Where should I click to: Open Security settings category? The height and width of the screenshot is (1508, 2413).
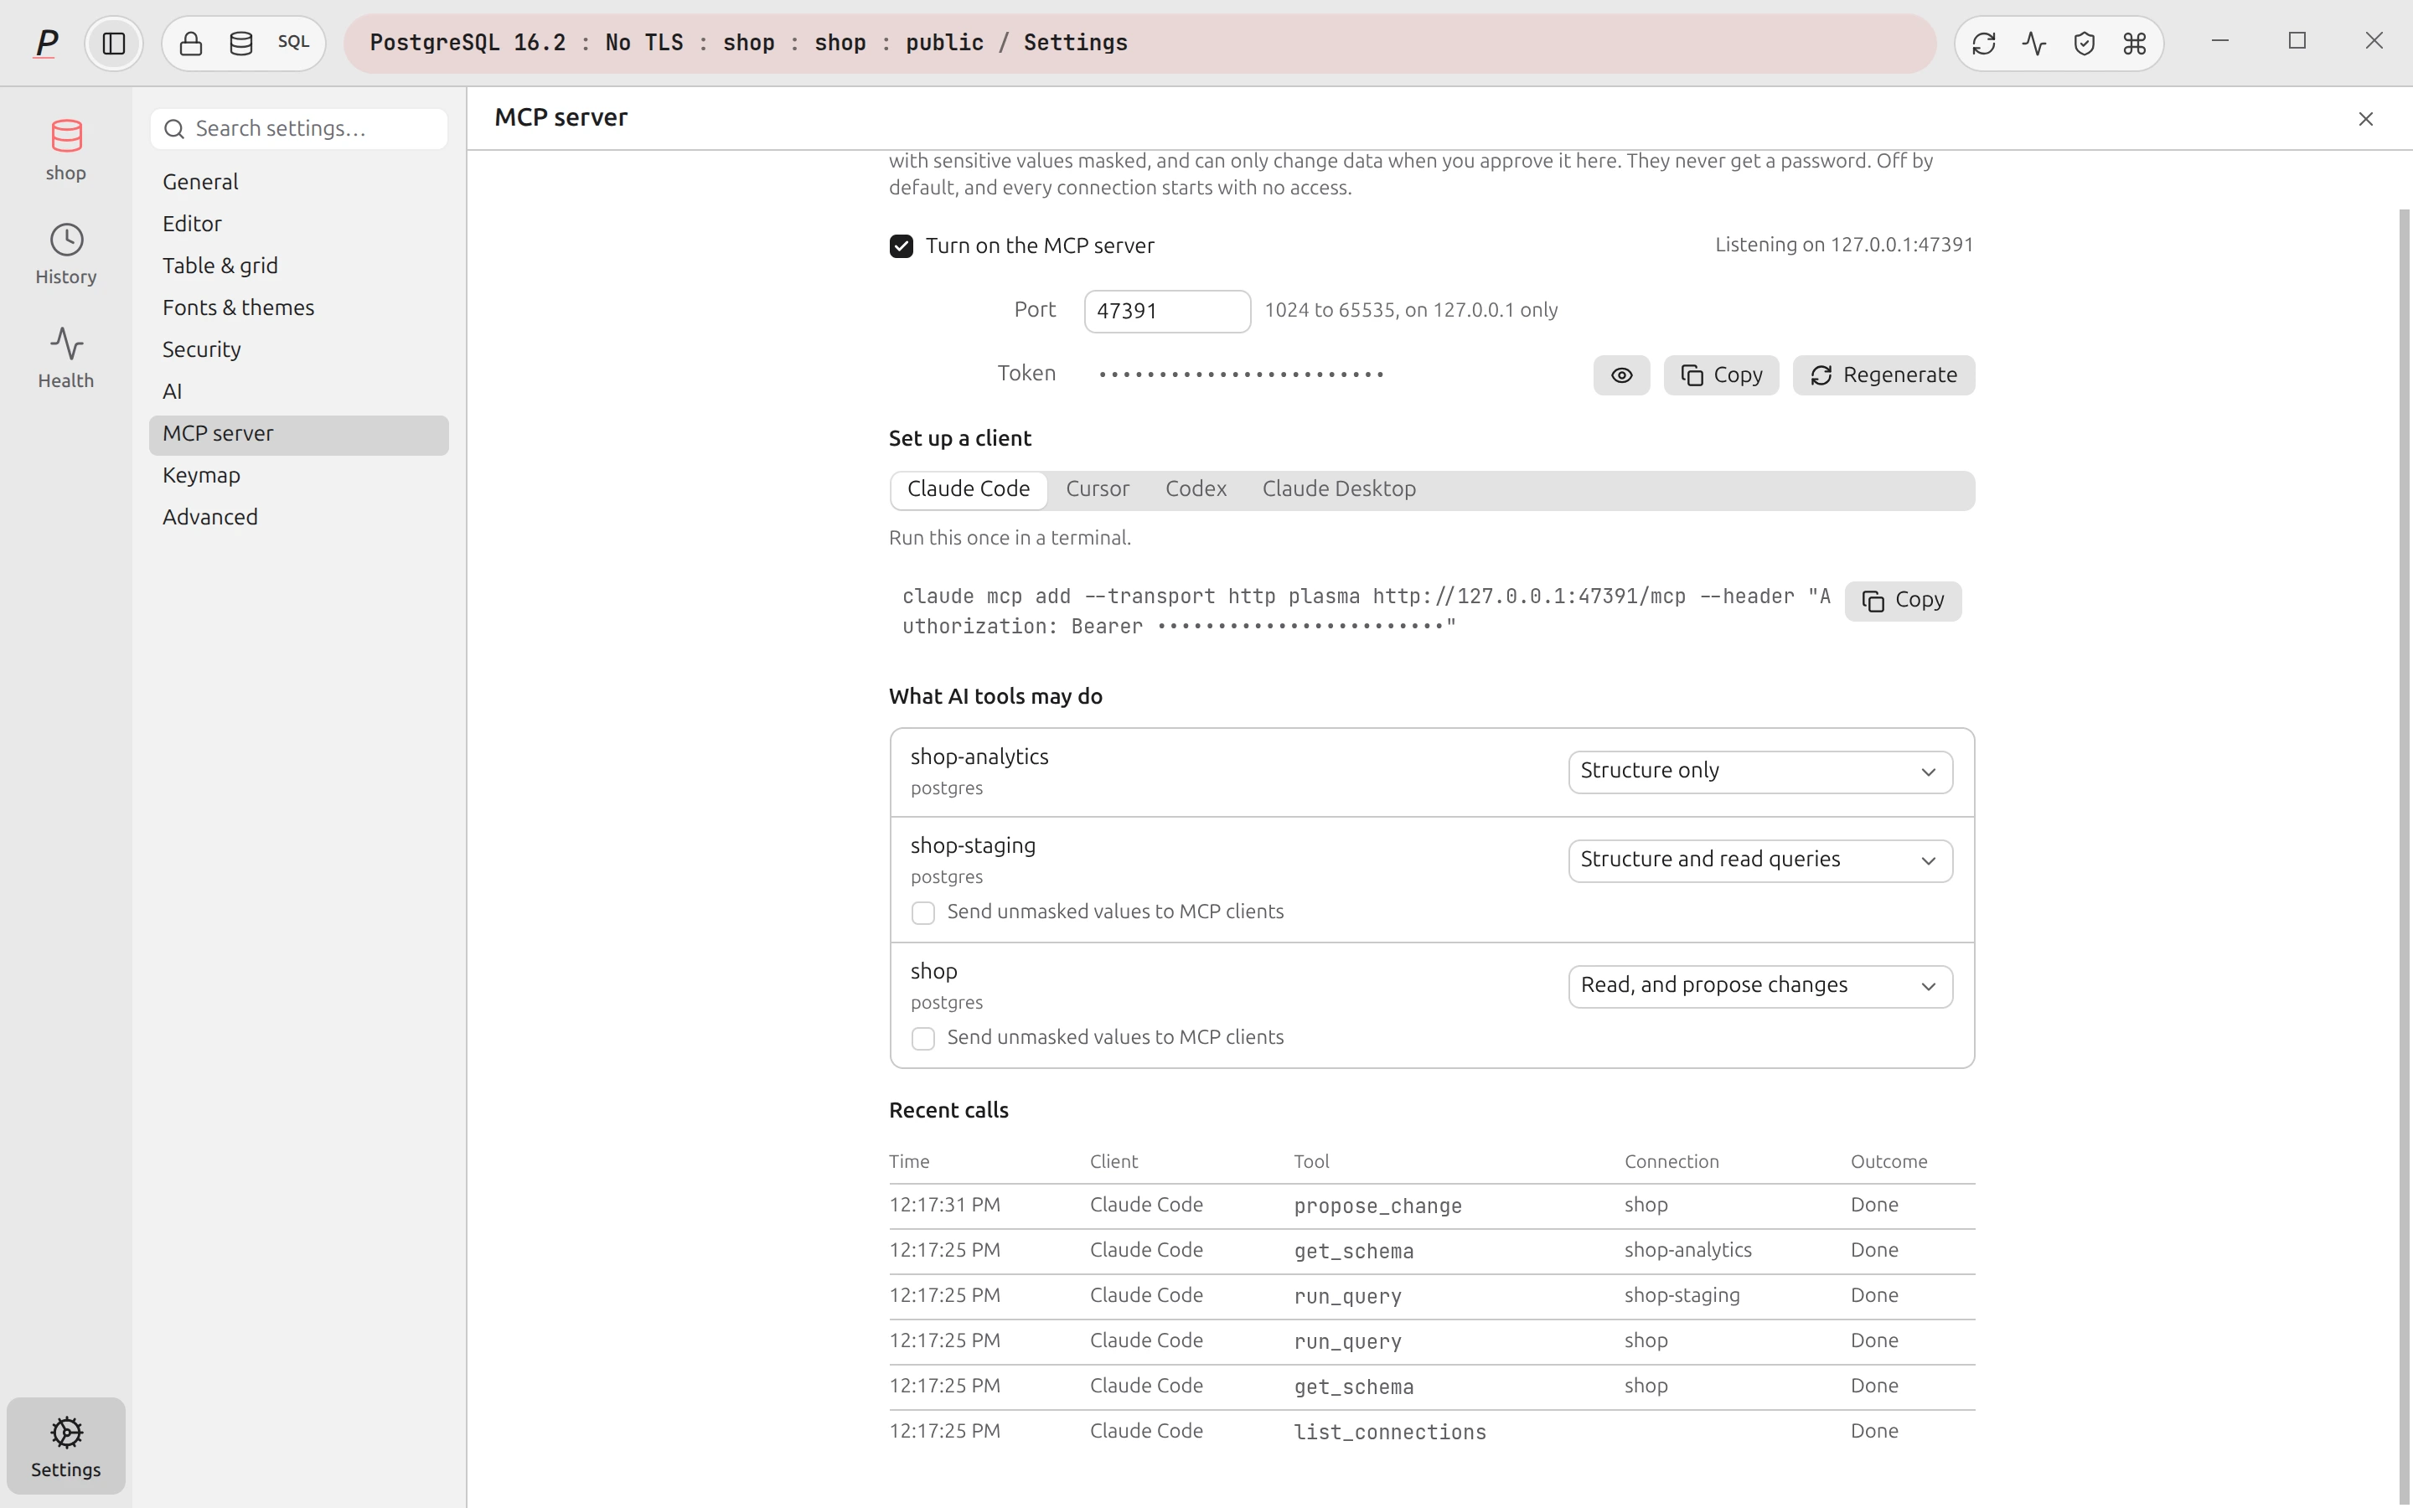pos(299,350)
